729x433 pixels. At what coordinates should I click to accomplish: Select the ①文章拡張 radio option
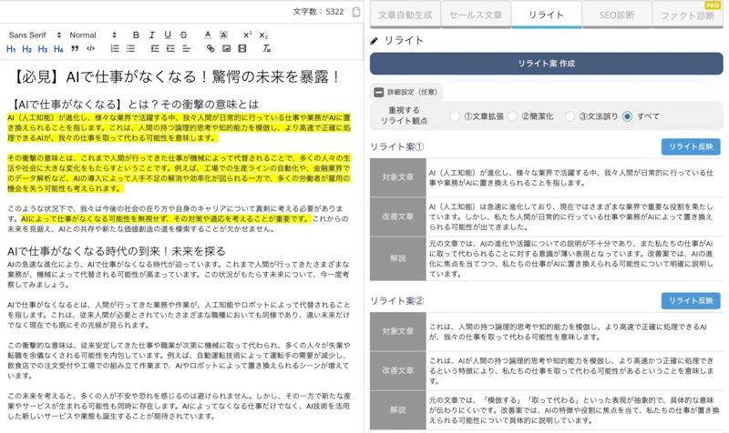[455, 116]
